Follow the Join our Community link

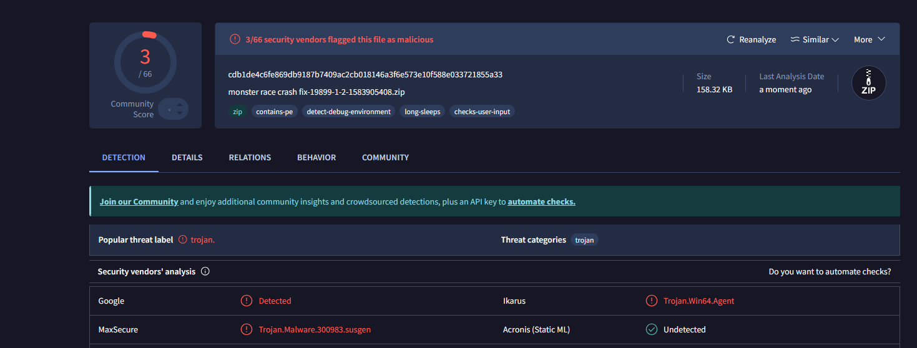coord(139,201)
